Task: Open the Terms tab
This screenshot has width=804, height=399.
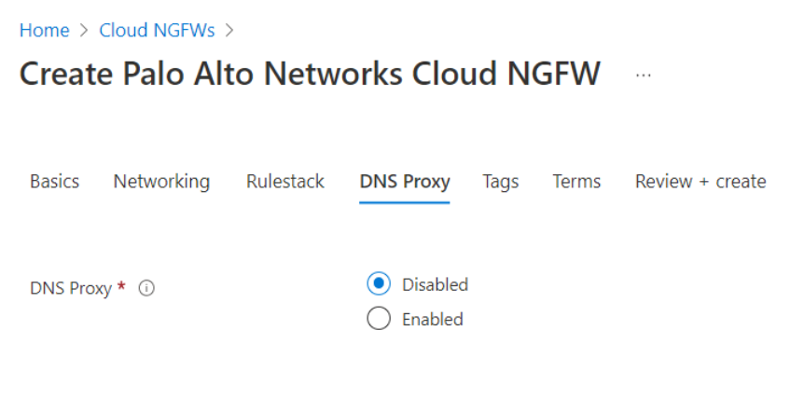Action: tap(576, 182)
